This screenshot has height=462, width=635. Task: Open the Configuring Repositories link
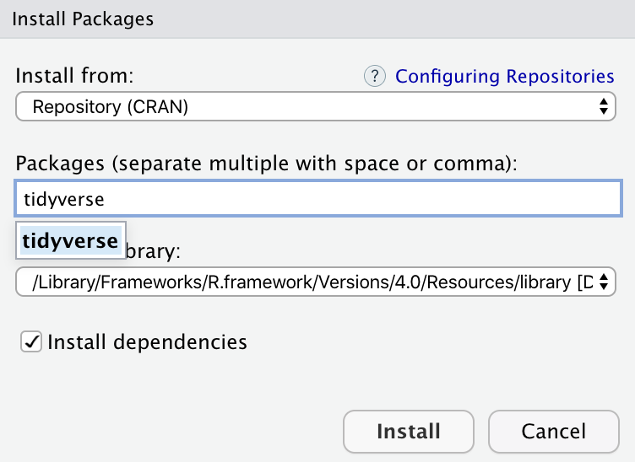[x=504, y=77]
